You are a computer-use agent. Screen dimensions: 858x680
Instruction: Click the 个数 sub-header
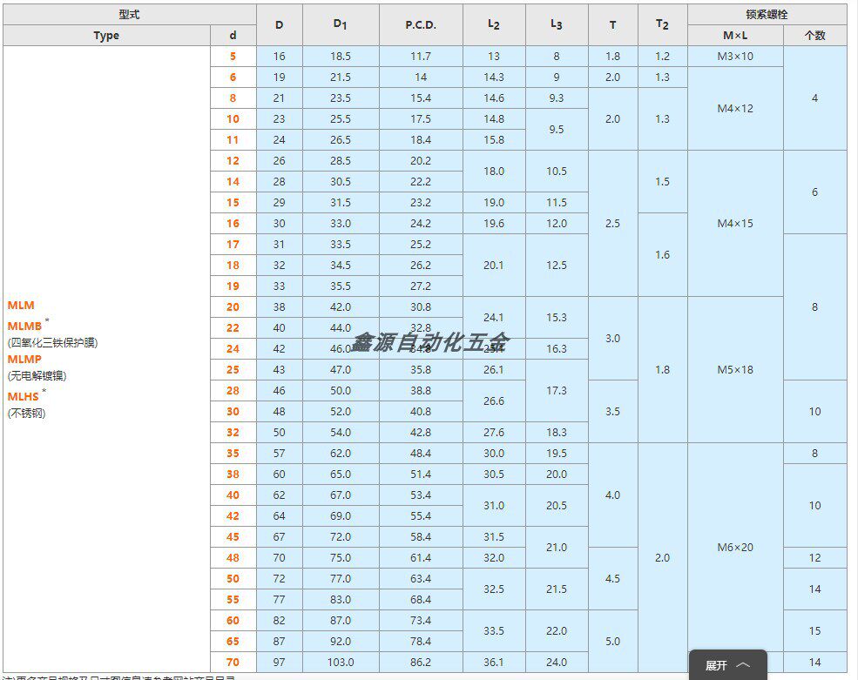(814, 36)
